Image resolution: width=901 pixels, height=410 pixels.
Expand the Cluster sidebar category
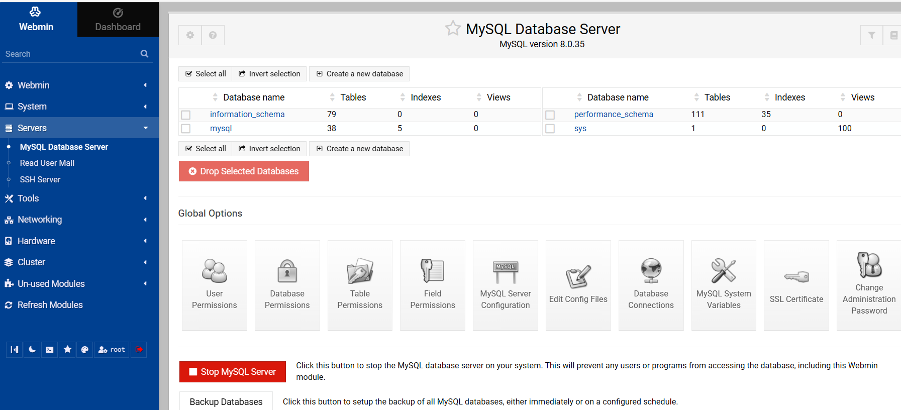[79, 262]
